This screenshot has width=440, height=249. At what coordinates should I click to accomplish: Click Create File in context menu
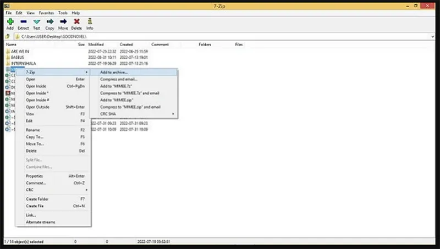click(53, 206)
